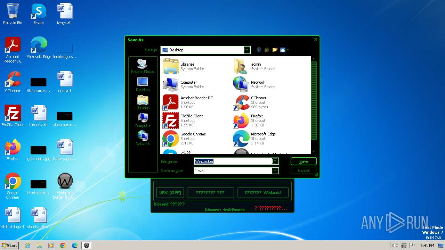Select the Computer system folder in file list

pyautogui.click(x=184, y=84)
